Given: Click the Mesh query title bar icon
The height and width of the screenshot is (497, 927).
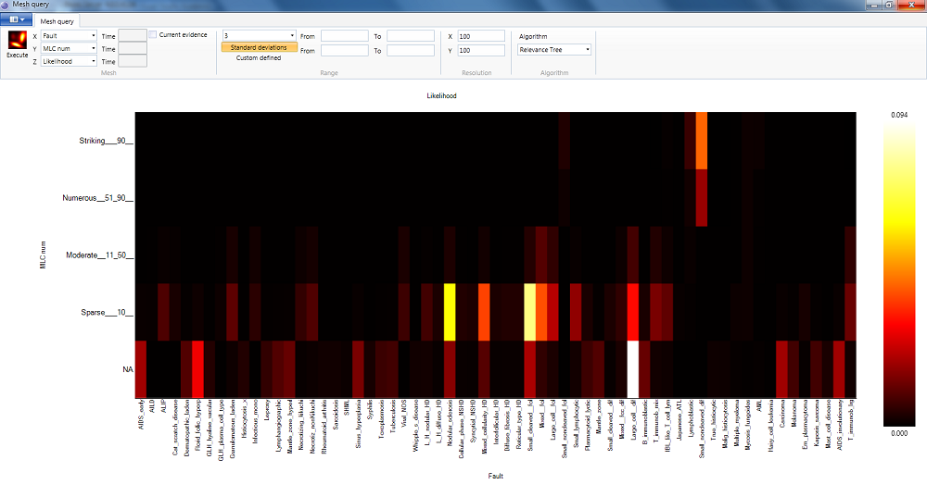Looking at the screenshot, I should 7,6.
